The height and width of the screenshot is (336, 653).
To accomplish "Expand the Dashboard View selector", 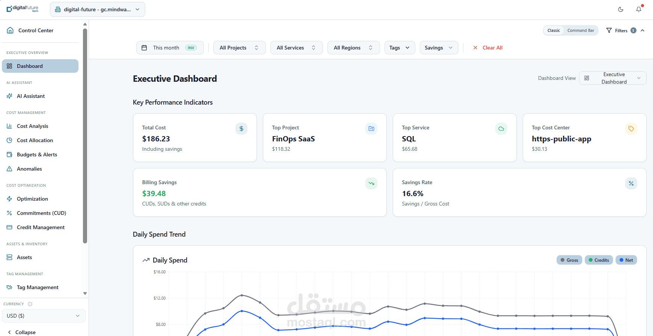I will click(x=613, y=78).
